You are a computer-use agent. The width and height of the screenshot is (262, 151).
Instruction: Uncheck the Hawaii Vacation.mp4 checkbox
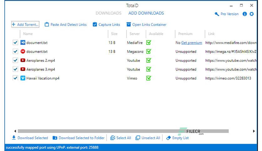(15, 78)
